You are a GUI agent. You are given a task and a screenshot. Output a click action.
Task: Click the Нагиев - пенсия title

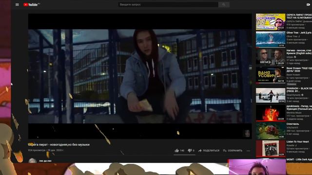pyautogui.click(x=299, y=52)
